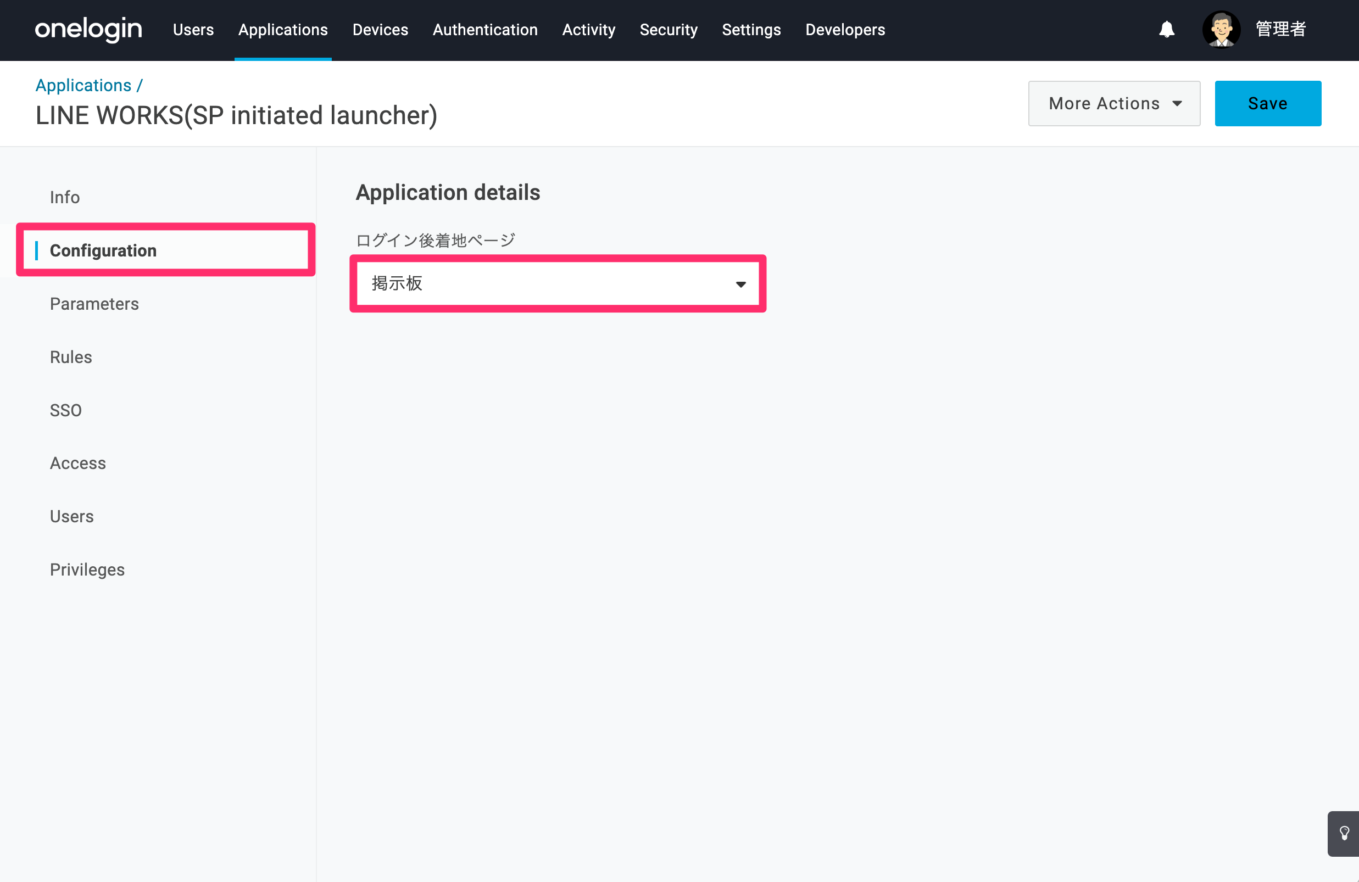Screen dimensions: 1359x882
Task: Show the SSO tab
Action: pos(66,410)
